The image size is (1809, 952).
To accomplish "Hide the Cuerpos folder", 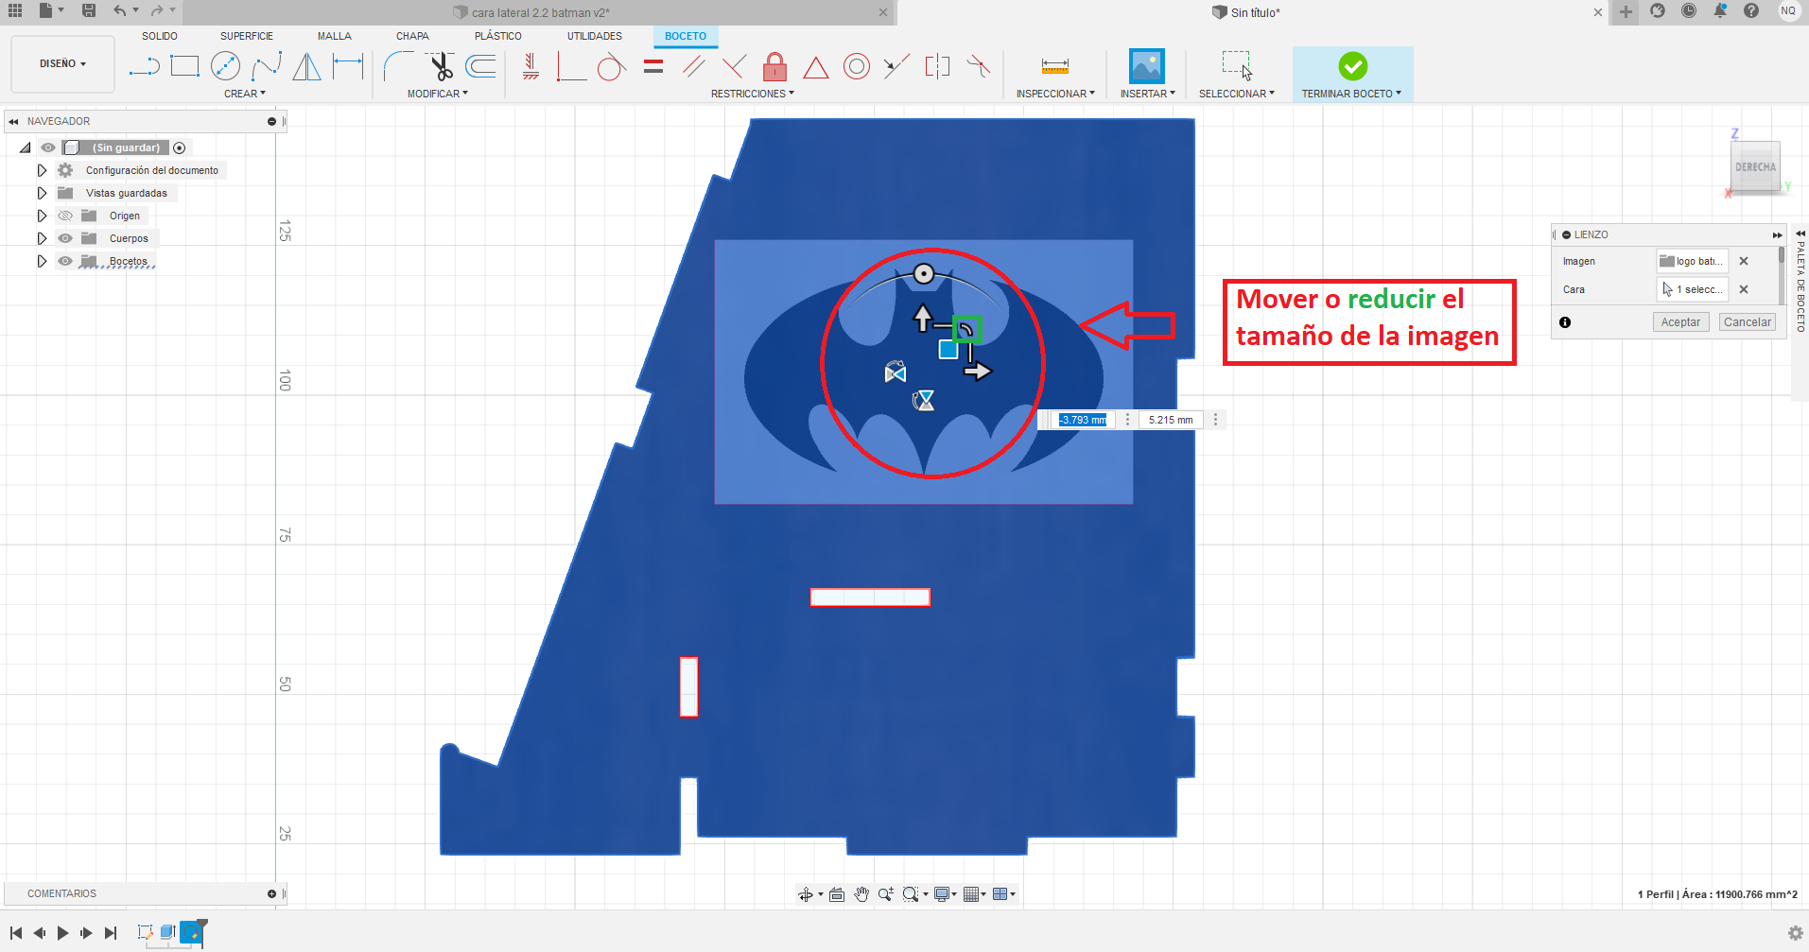I will point(65,238).
